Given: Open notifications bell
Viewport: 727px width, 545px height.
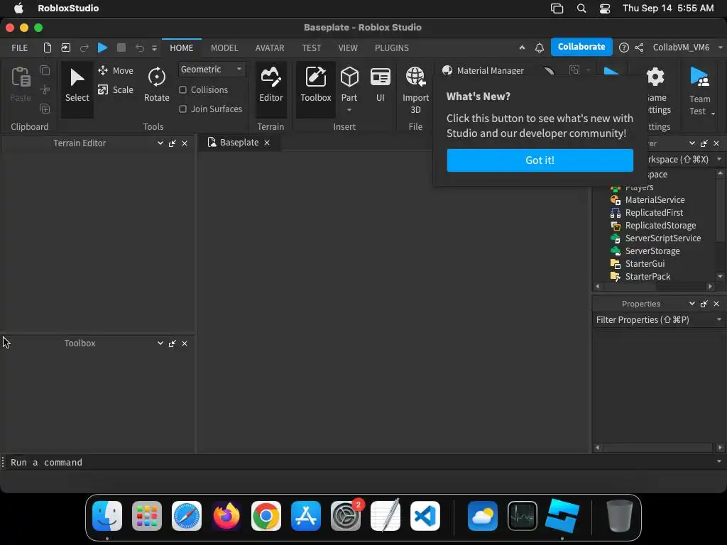Looking at the screenshot, I should pos(540,48).
